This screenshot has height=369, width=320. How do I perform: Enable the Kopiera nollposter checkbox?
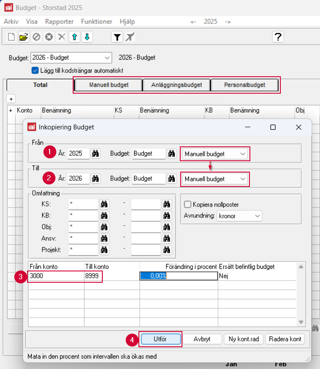(188, 204)
